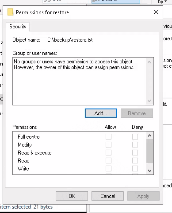The width and height of the screenshot is (172, 213).
Task: Click permissions list scroll up arrow
Action: 149,136
